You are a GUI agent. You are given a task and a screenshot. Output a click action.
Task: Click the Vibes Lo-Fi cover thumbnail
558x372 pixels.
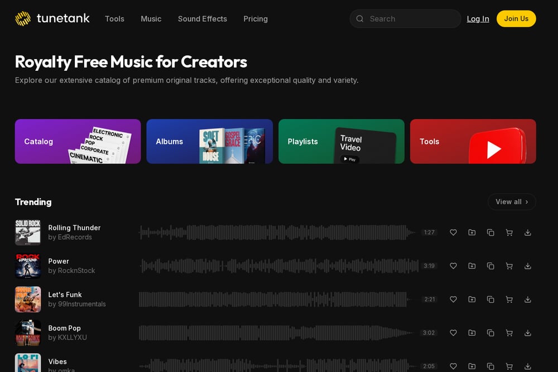coord(28,363)
